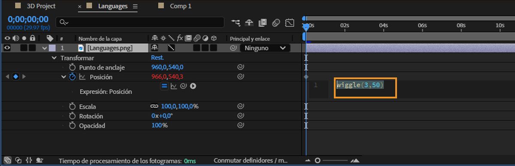
Task: Click the Punto de anclaje pick whip
Action: tap(240, 67)
